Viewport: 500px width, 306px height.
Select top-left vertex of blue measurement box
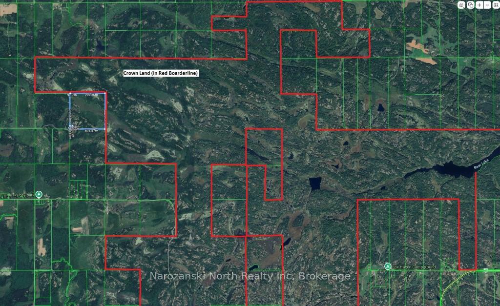click(70, 94)
